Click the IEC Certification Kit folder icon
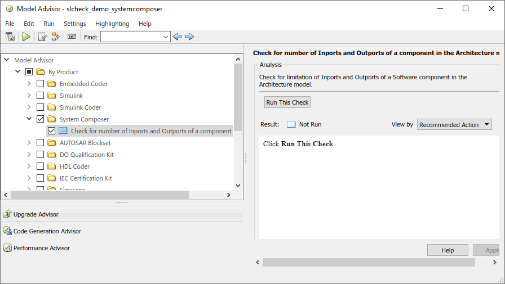 click(x=51, y=178)
